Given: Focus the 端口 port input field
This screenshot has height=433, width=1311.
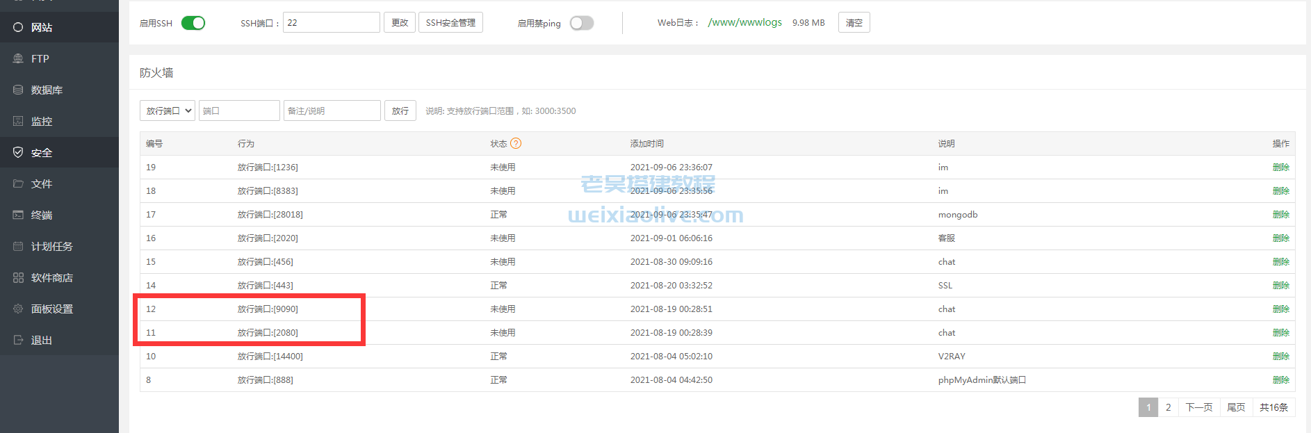Looking at the screenshot, I should pos(239,111).
